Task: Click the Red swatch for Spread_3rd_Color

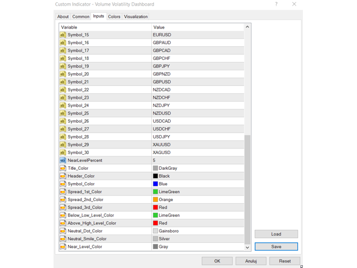Action: [156, 208]
